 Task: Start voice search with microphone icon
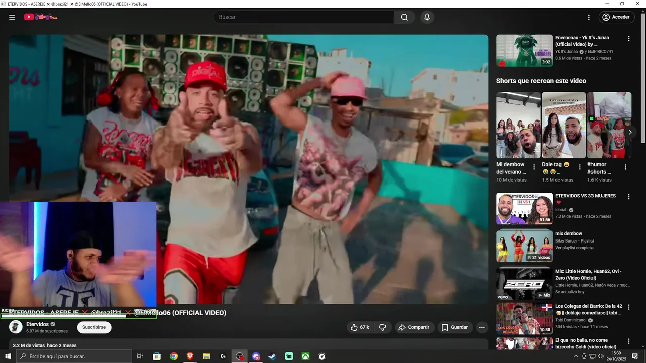427,17
